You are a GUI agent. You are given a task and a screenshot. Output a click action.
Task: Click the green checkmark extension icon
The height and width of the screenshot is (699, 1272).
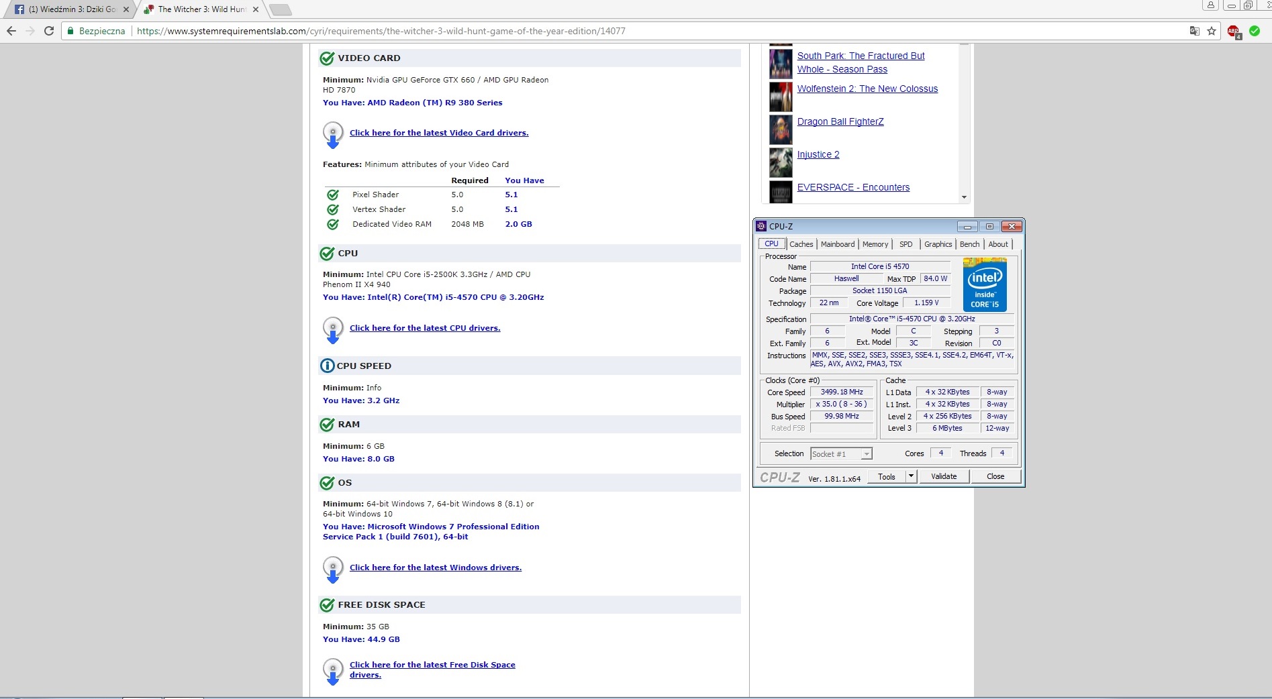click(1255, 31)
